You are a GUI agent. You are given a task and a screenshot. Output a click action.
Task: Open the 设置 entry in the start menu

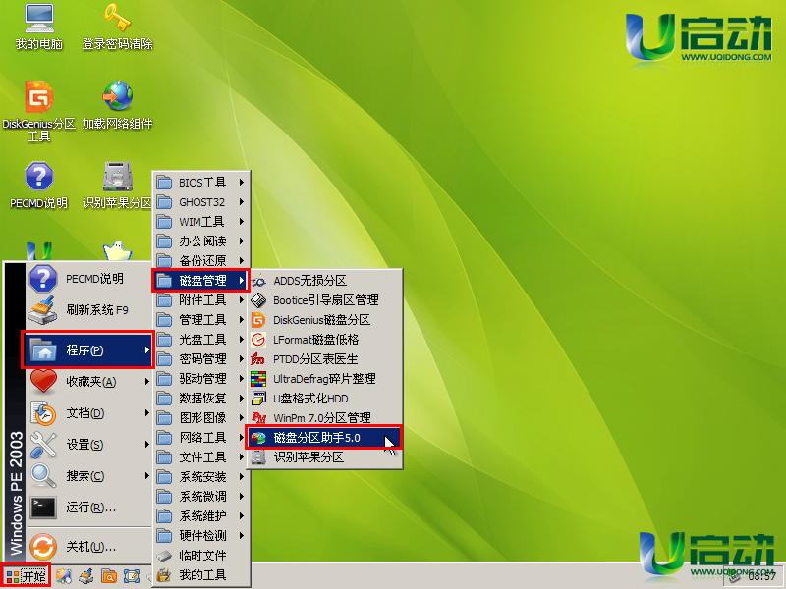[79, 445]
